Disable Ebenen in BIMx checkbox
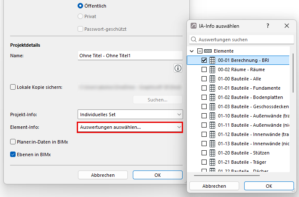The image size is (299, 197). [x=13, y=154]
